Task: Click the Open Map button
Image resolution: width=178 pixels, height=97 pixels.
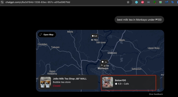Action: click(47, 35)
